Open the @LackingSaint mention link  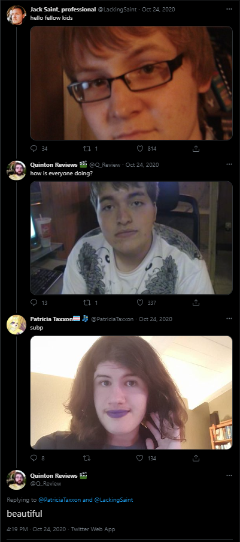pyautogui.click(x=114, y=500)
